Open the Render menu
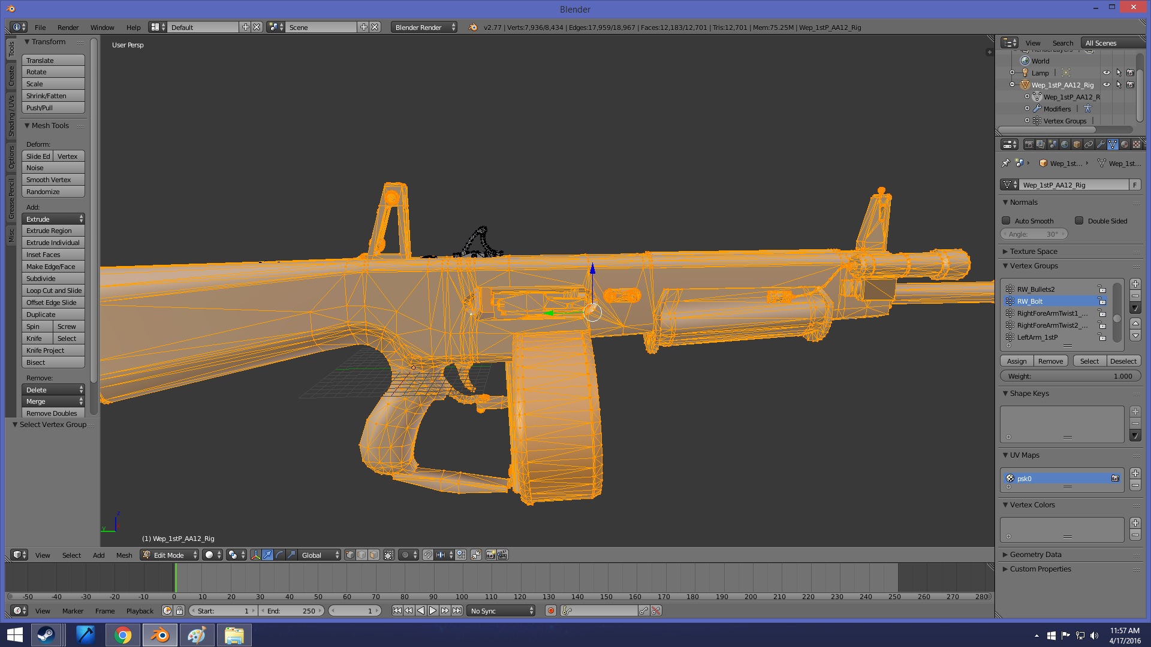Image resolution: width=1151 pixels, height=647 pixels. [68, 27]
